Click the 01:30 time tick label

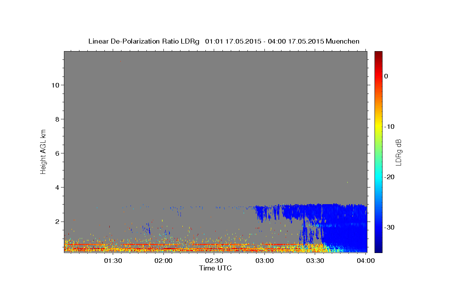pyautogui.click(x=113, y=261)
